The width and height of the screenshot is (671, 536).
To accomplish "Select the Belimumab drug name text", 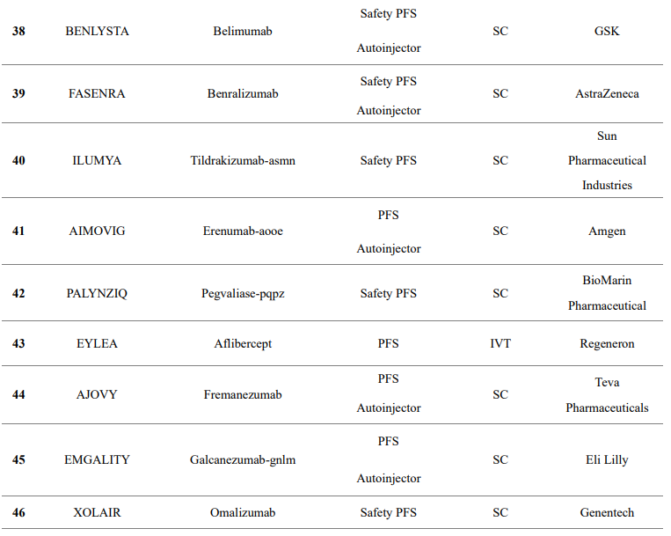I will [243, 31].
